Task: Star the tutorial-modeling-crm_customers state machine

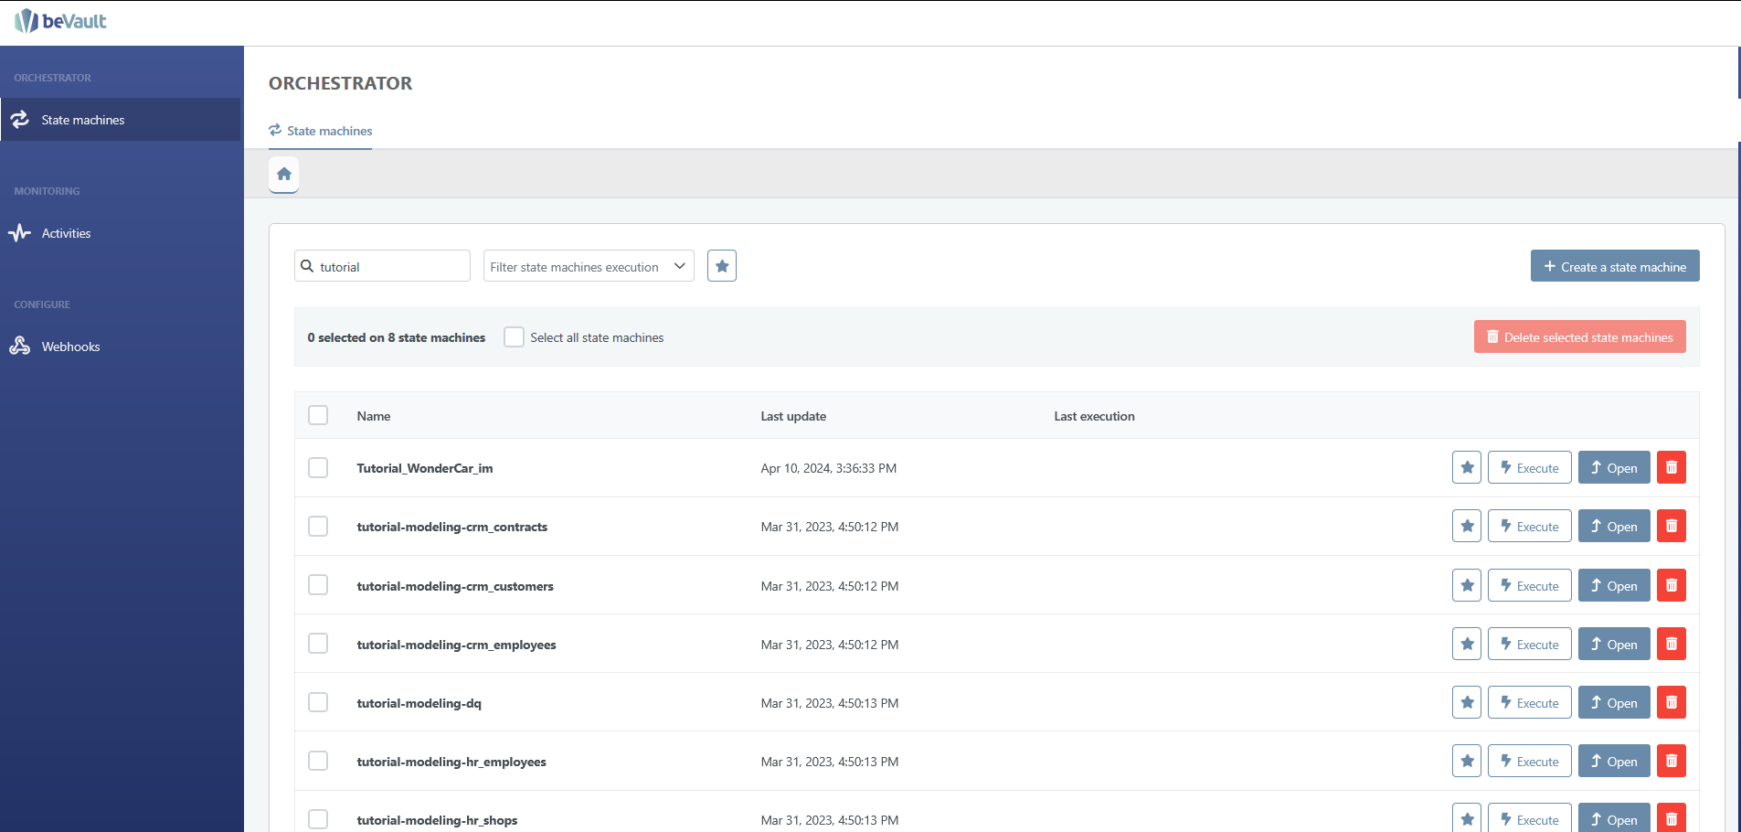Action: pos(1466,585)
